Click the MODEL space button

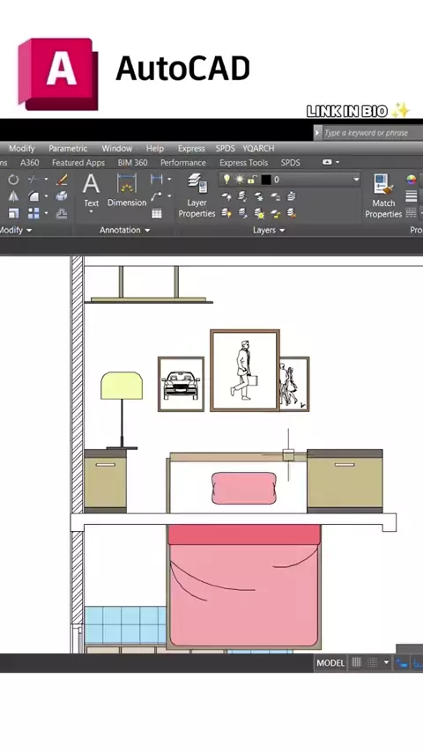click(330, 663)
